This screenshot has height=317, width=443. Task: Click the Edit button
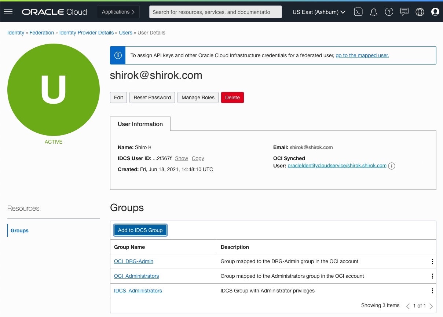pos(118,97)
